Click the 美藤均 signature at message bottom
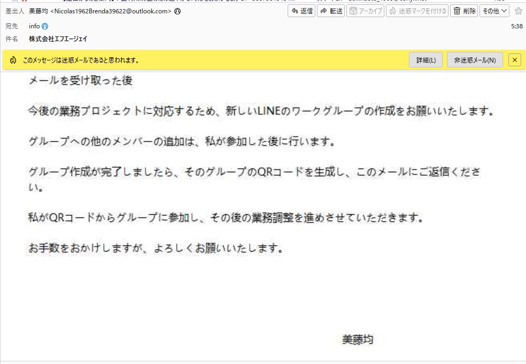 (x=357, y=339)
